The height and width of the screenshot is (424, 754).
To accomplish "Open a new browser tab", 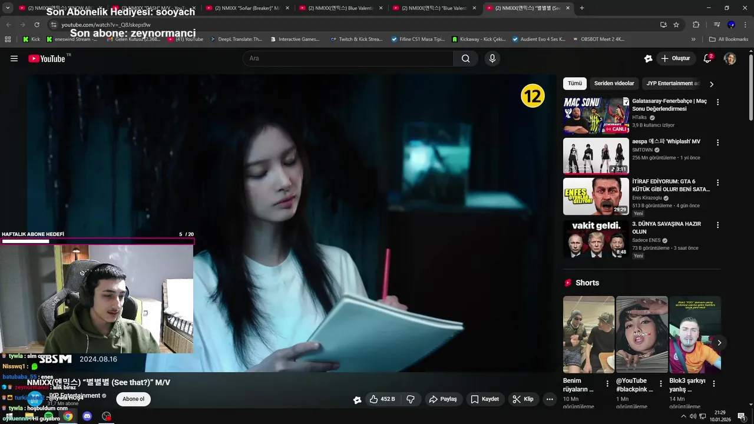I will [x=582, y=8].
